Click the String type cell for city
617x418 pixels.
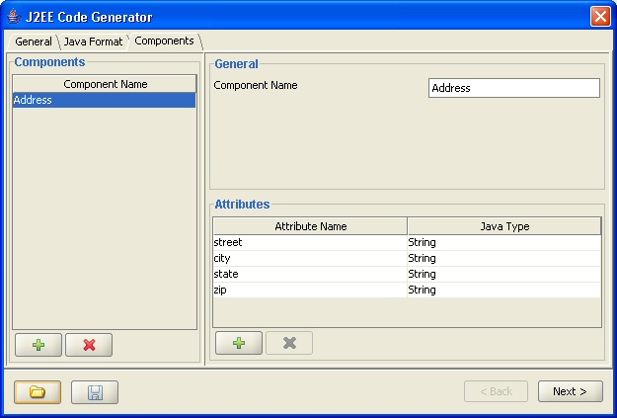tap(504, 258)
